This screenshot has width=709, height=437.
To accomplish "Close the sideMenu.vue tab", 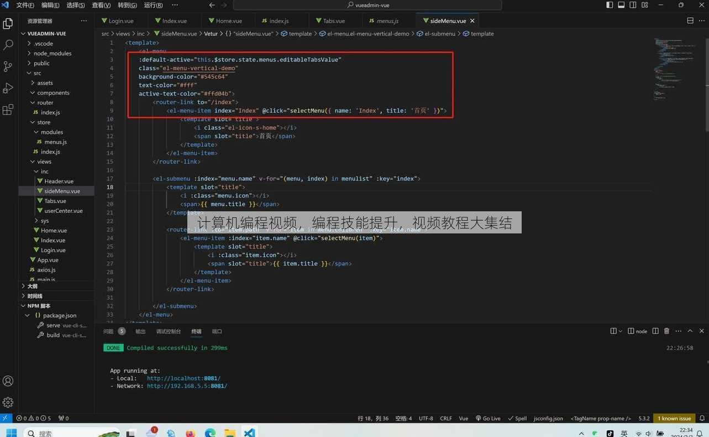I will (x=472, y=21).
